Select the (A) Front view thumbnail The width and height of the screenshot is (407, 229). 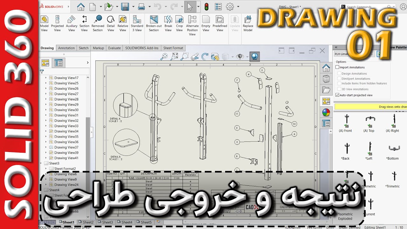(346, 123)
